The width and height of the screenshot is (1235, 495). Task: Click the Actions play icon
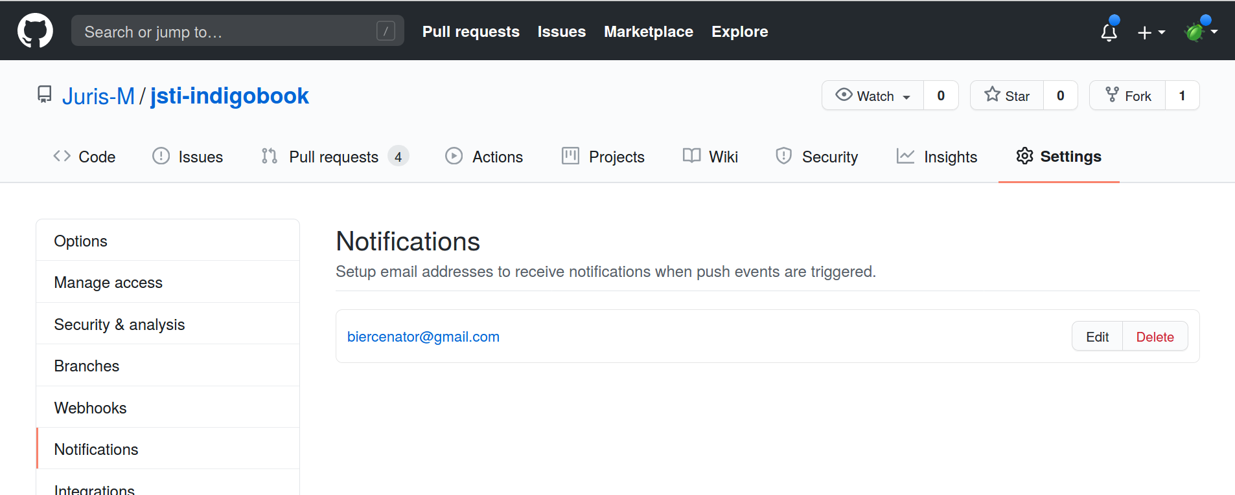[x=454, y=156]
